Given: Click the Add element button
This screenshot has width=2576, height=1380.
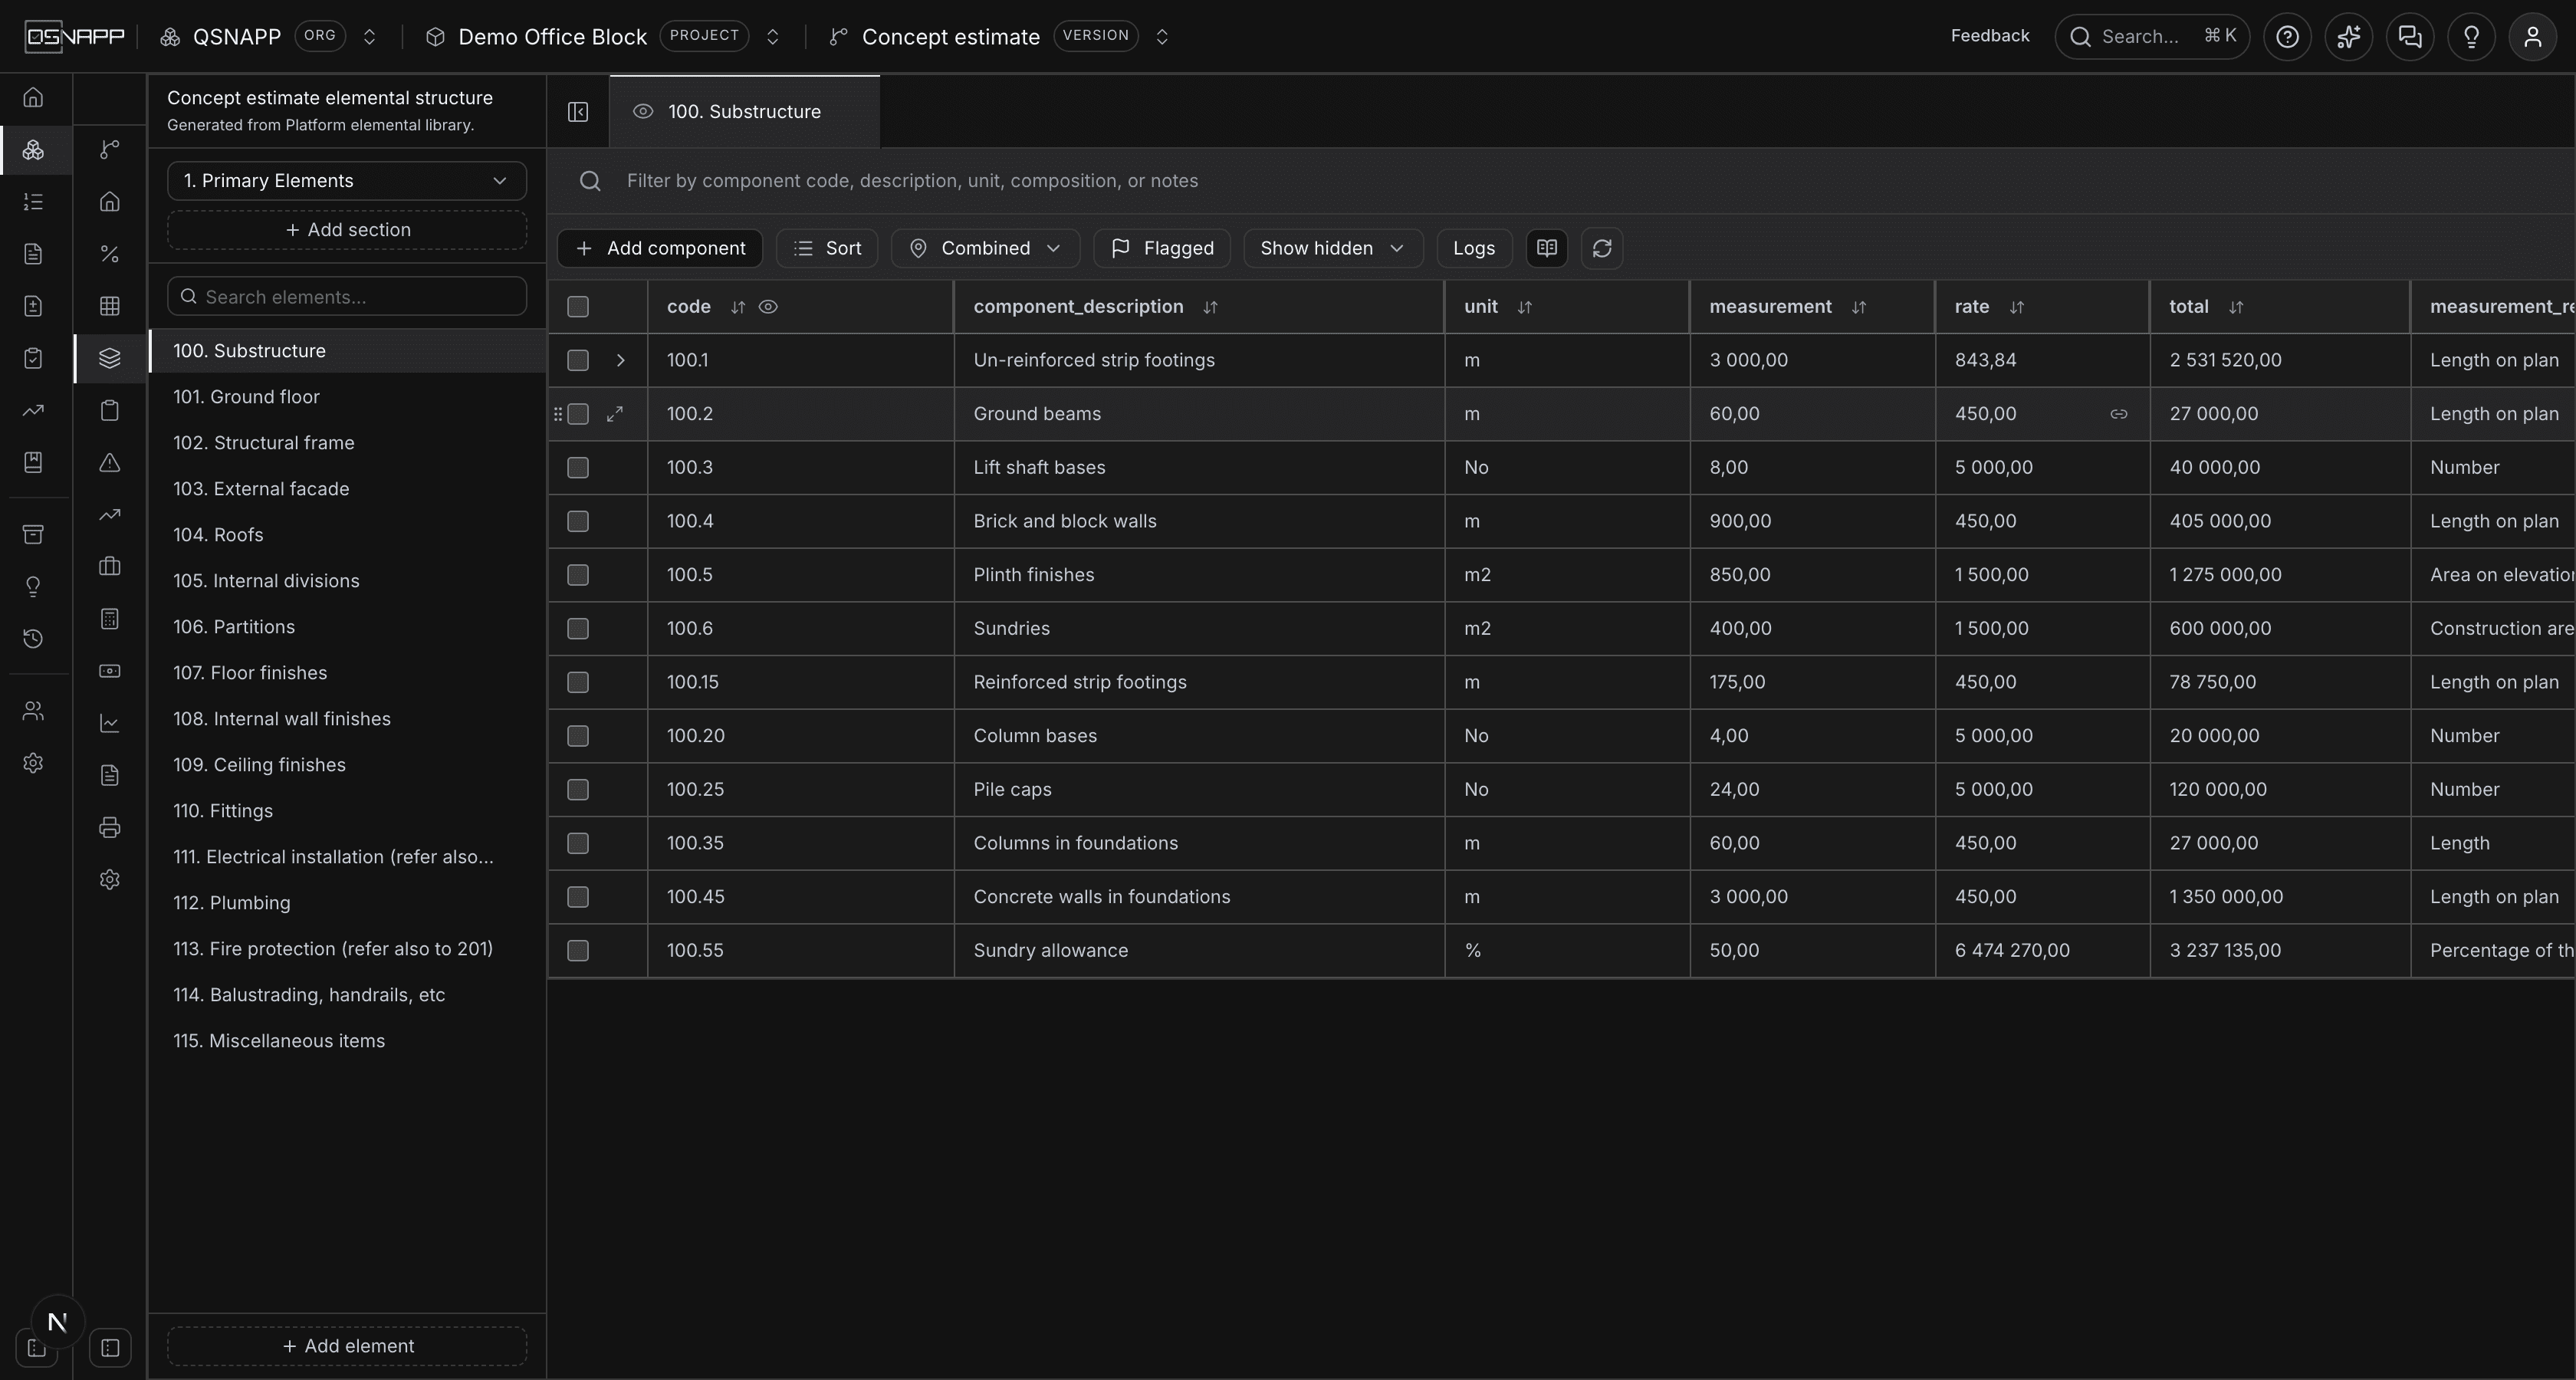Looking at the screenshot, I should [347, 1346].
